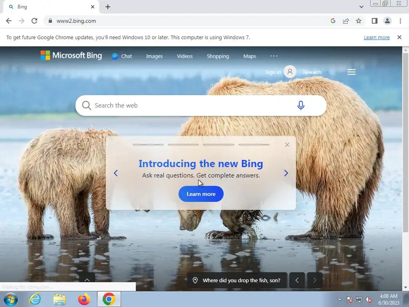Click the Chrome taskbar icon

click(x=109, y=299)
